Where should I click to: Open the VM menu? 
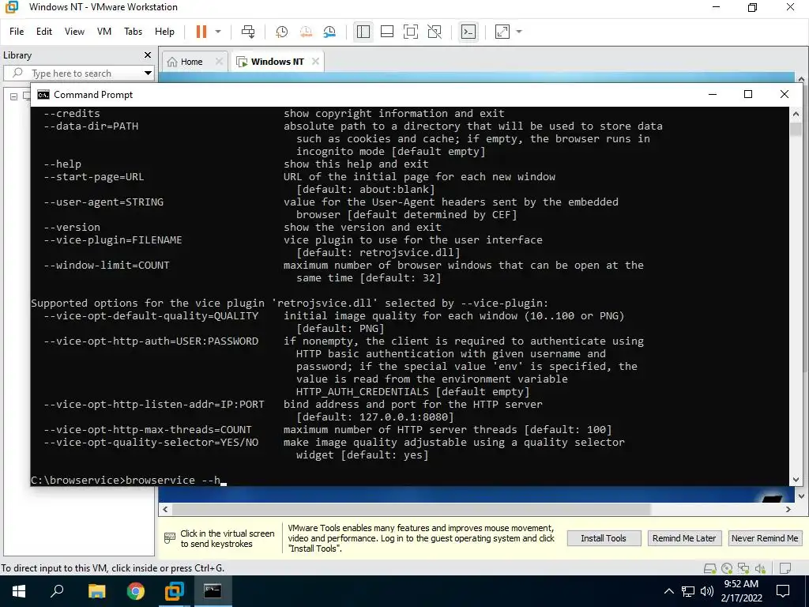click(x=104, y=32)
